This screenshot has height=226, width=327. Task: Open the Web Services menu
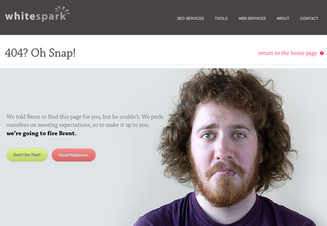tap(252, 18)
